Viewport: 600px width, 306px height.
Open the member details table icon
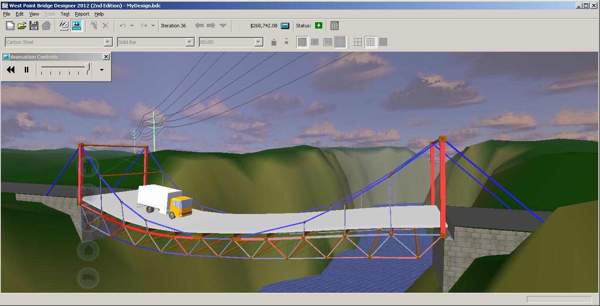click(335, 26)
